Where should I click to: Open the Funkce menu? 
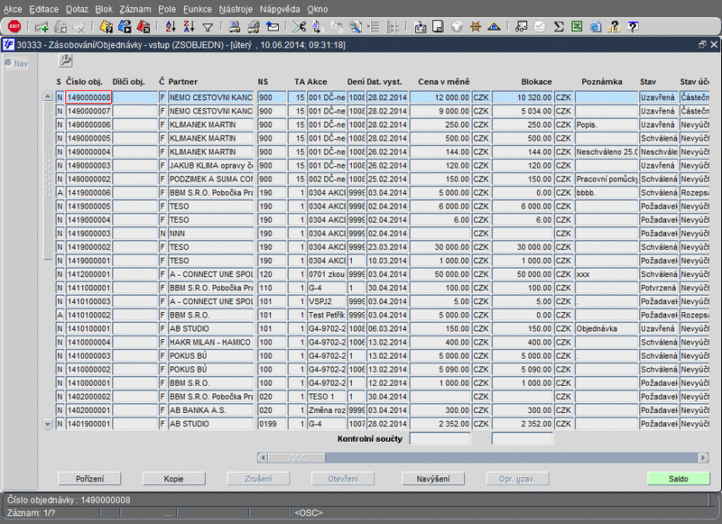pos(198,9)
